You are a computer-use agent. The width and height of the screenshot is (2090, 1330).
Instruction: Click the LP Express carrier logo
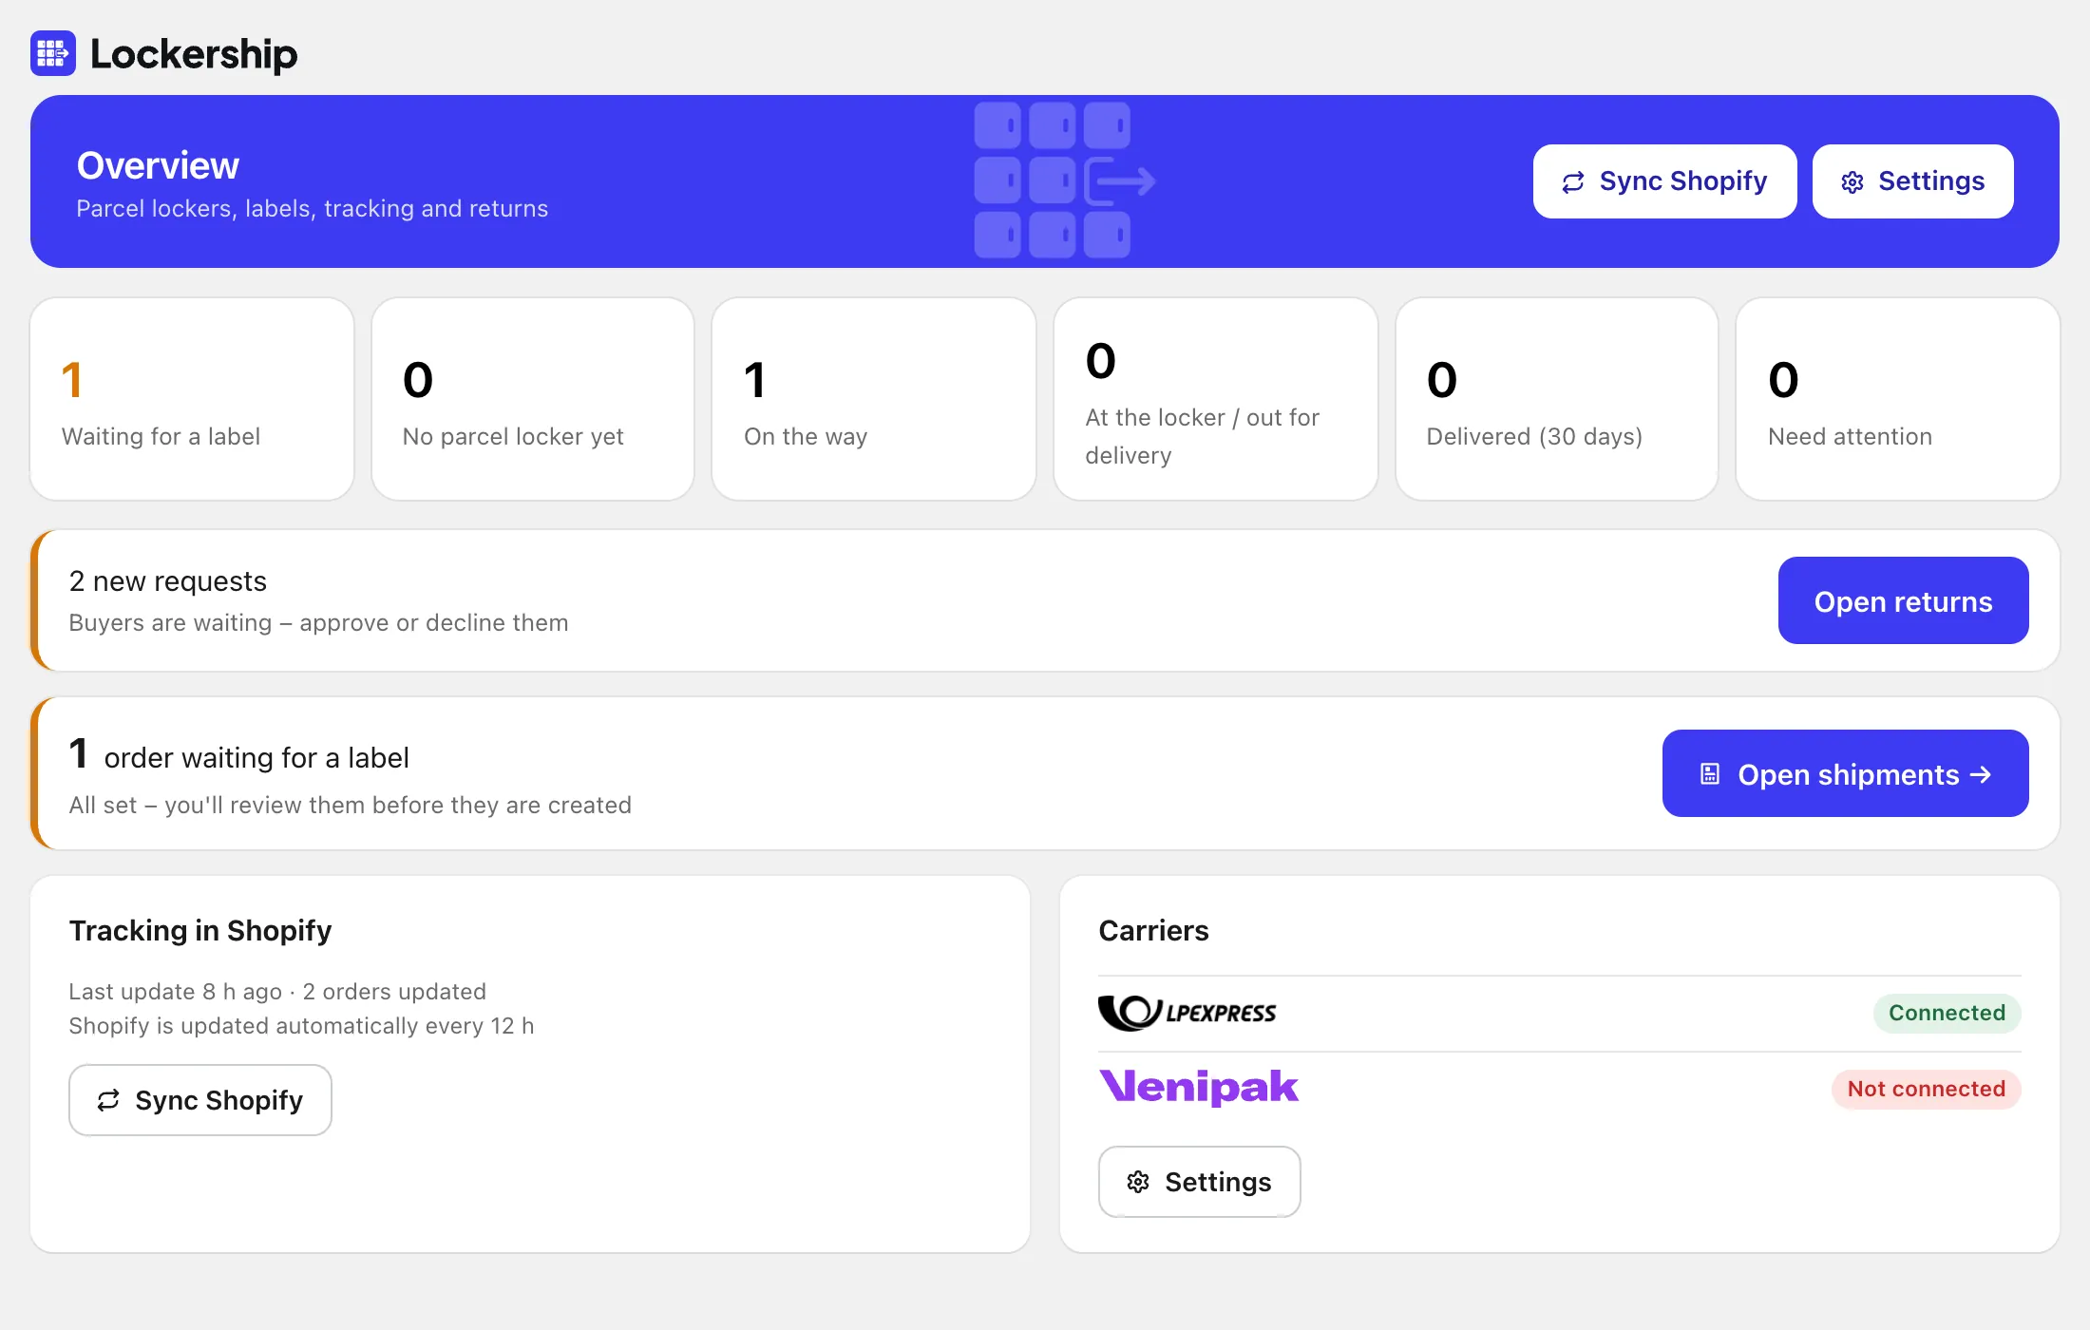click(1187, 1013)
